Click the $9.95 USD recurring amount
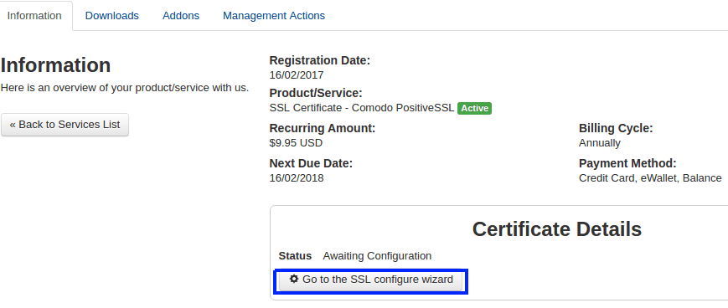 (x=296, y=143)
